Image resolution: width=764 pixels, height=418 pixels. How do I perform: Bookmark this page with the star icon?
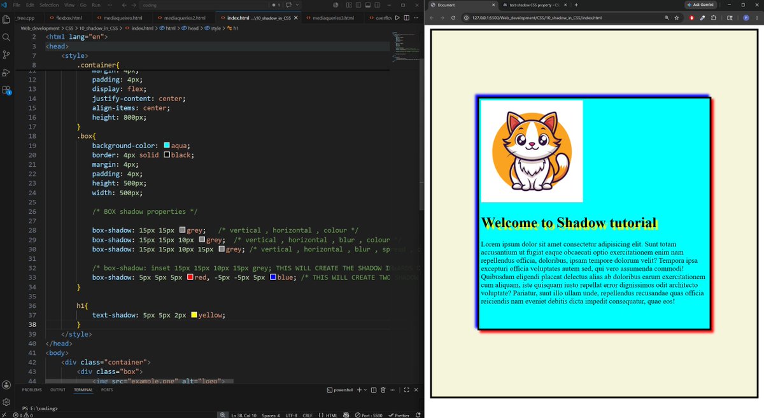(x=678, y=18)
